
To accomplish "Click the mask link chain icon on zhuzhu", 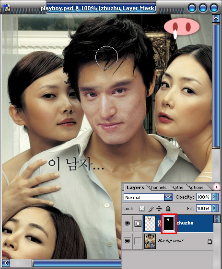I will pos(159,223).
